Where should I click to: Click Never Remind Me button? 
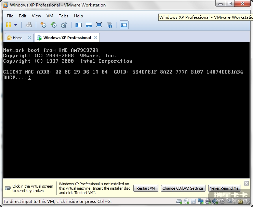coord(224,188)
